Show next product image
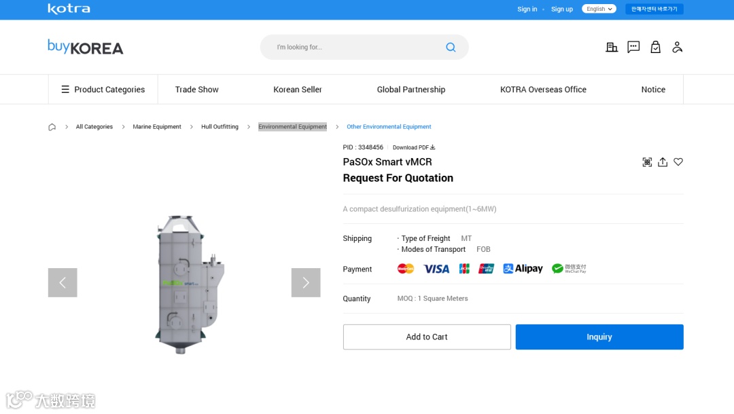Viewport: 734px width, 414px height. tap(306, 283)
